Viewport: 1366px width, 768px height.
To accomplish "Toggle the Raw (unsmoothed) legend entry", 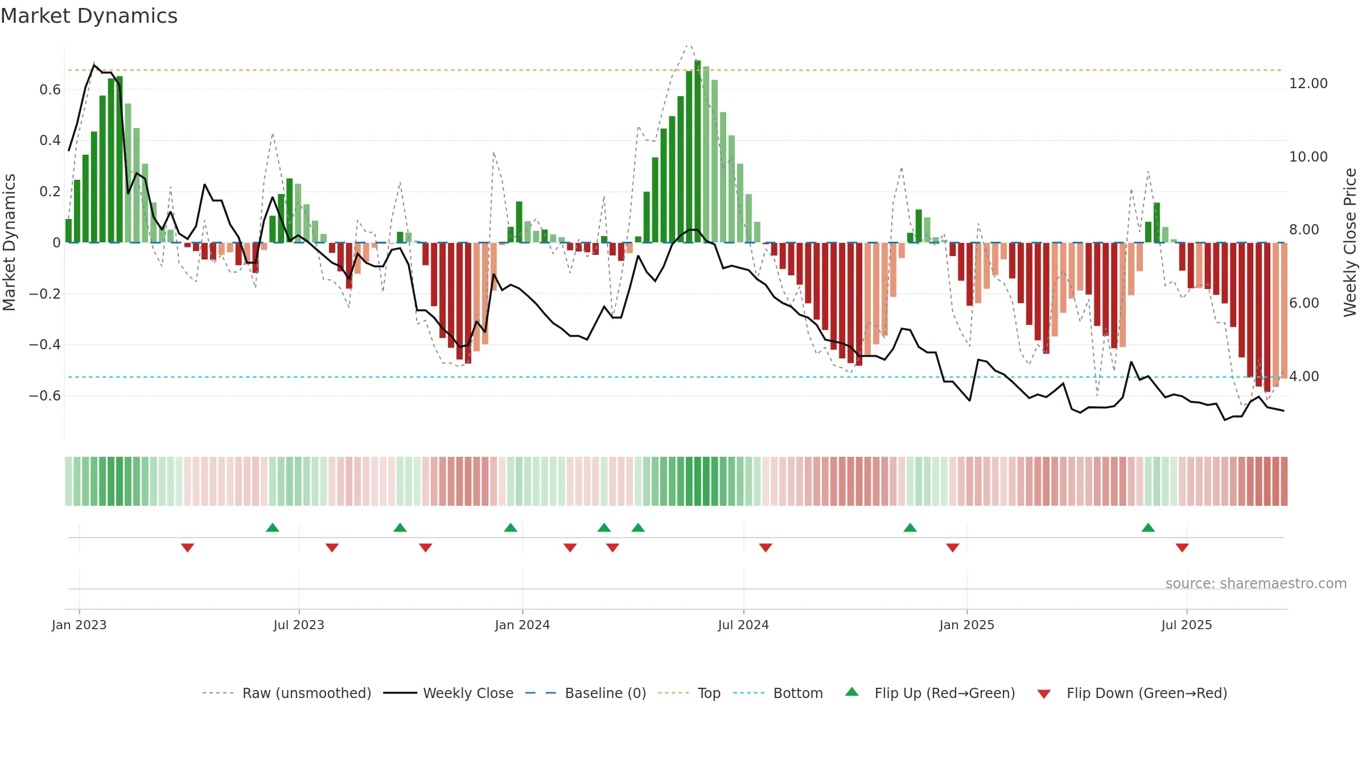I will 286,693.
